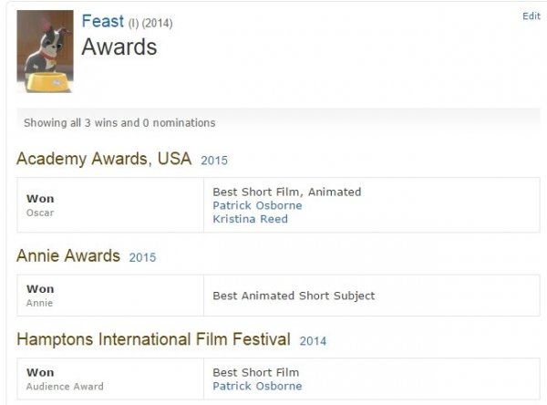Click the Academy Awards, USA heading
Screen dimensions: 547x405
pos(104,160)
